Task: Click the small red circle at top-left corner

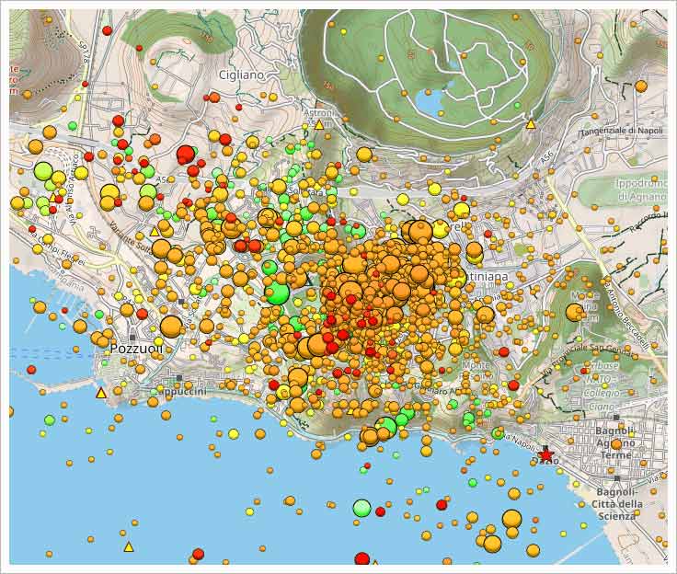Action: [x=108, y=30]
